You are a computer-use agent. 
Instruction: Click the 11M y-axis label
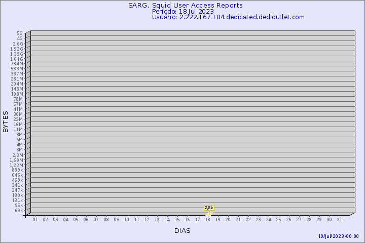click(18, 130)
